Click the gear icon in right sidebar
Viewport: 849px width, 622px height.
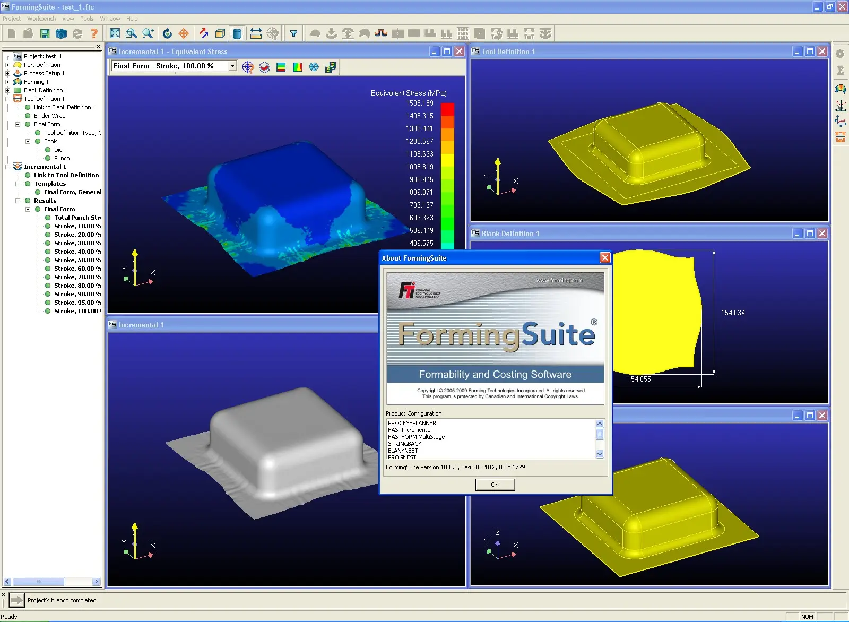840,54
